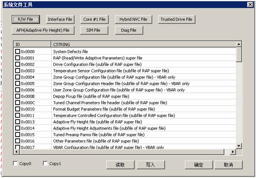The height and width of the screenshot is (178, 256).
Task: Click the 读取 (read) button
Action: pos(120,165)
